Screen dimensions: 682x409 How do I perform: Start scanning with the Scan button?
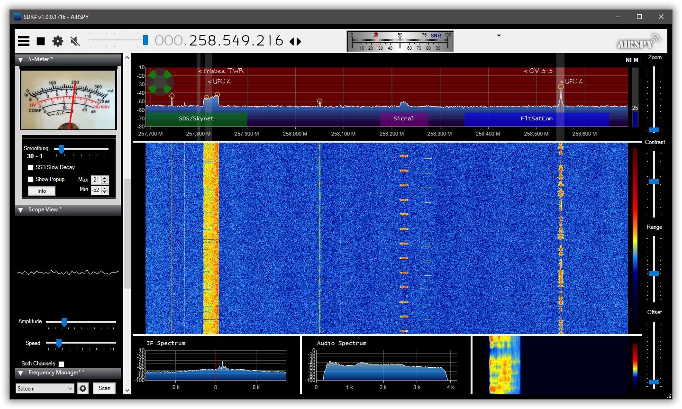[x=104, y=388]
